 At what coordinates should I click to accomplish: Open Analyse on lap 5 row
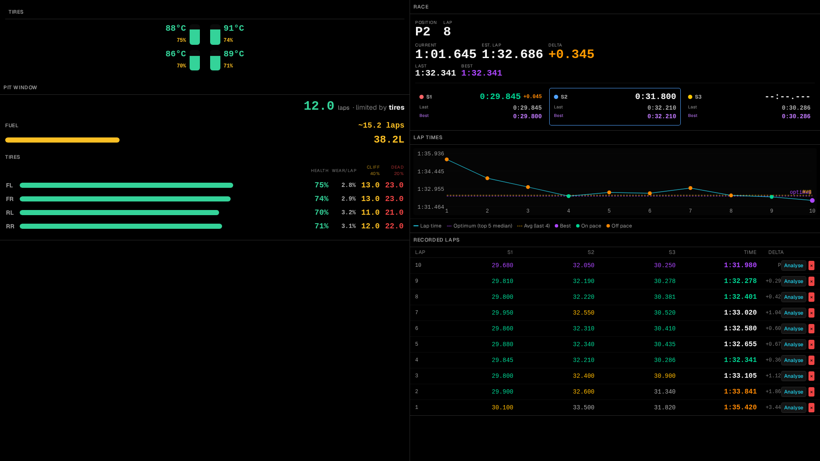(794, 344)
